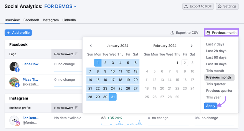244x131 pixels.
Task: Select the Last 7 days range
Action: click(215, 44)
